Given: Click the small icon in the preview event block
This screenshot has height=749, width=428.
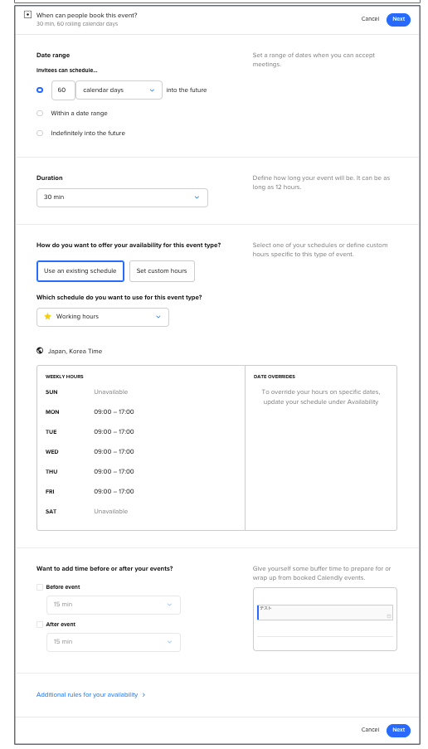Looking at the screenshot, I should pos(389,616).
